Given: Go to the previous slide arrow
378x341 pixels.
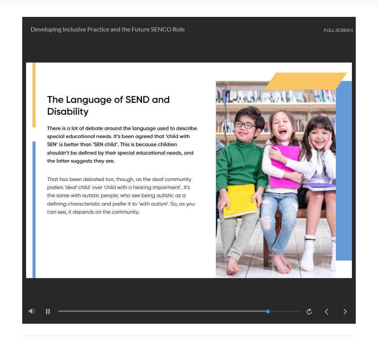Looking at the screenshot, I should (327, 311).
